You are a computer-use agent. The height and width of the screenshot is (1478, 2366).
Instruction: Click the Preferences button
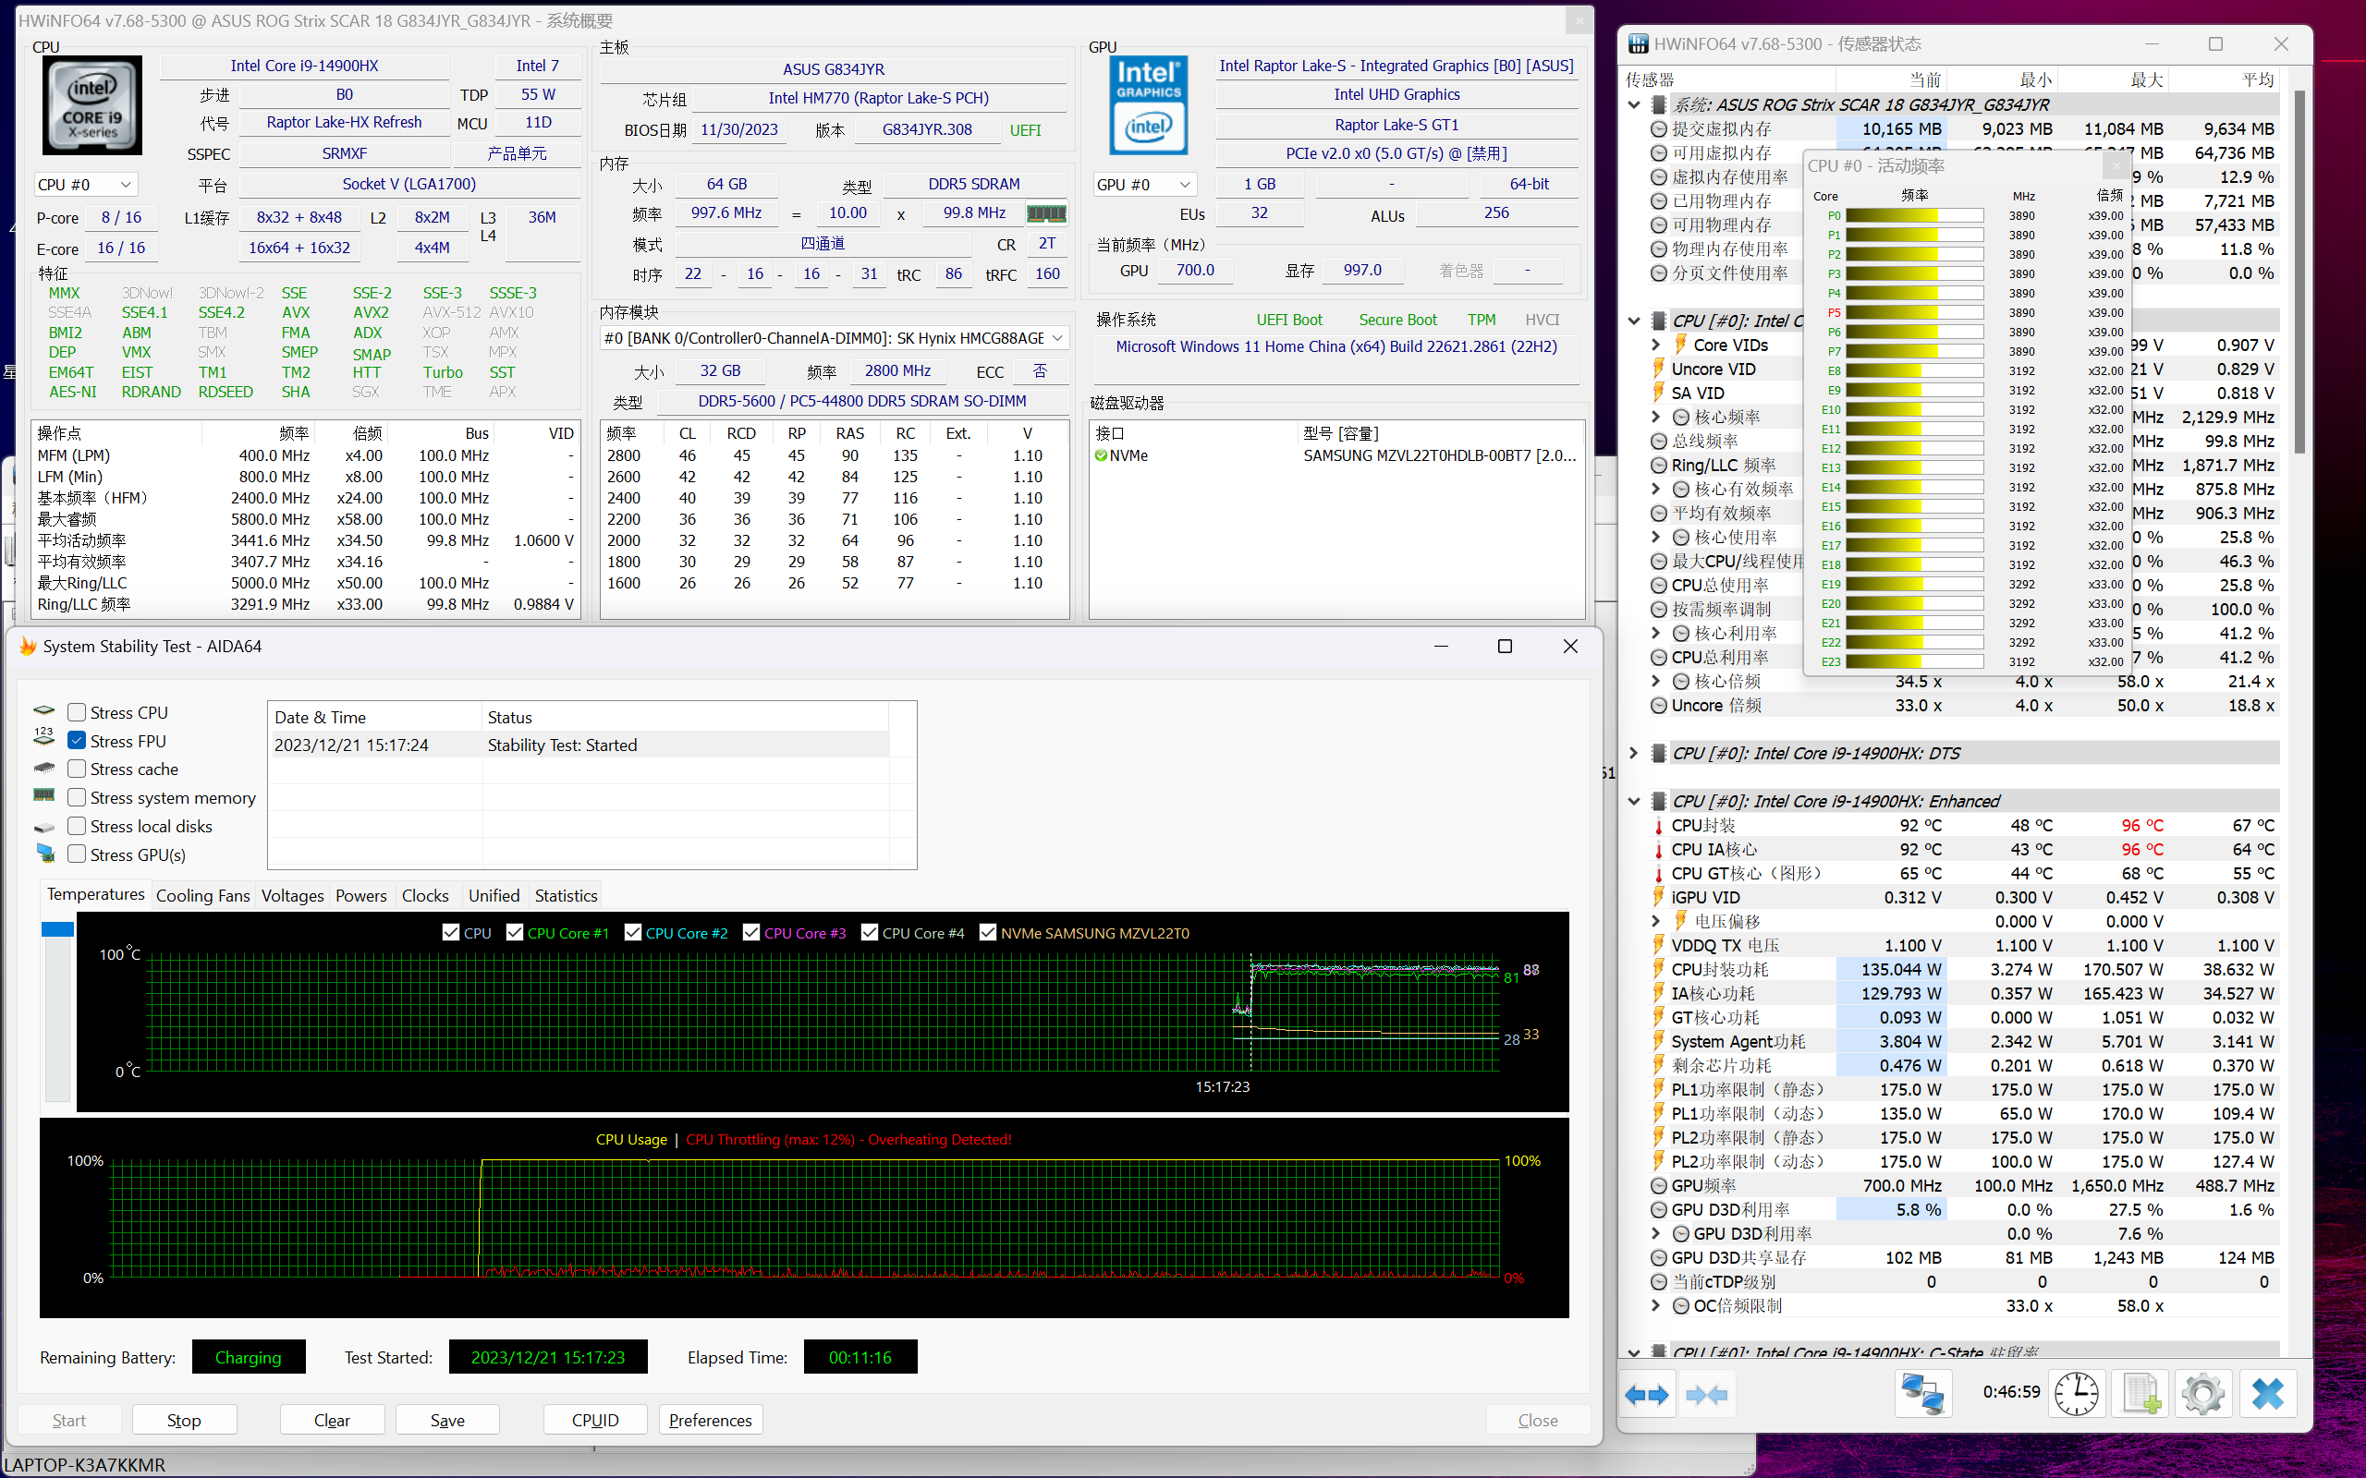710,1420
